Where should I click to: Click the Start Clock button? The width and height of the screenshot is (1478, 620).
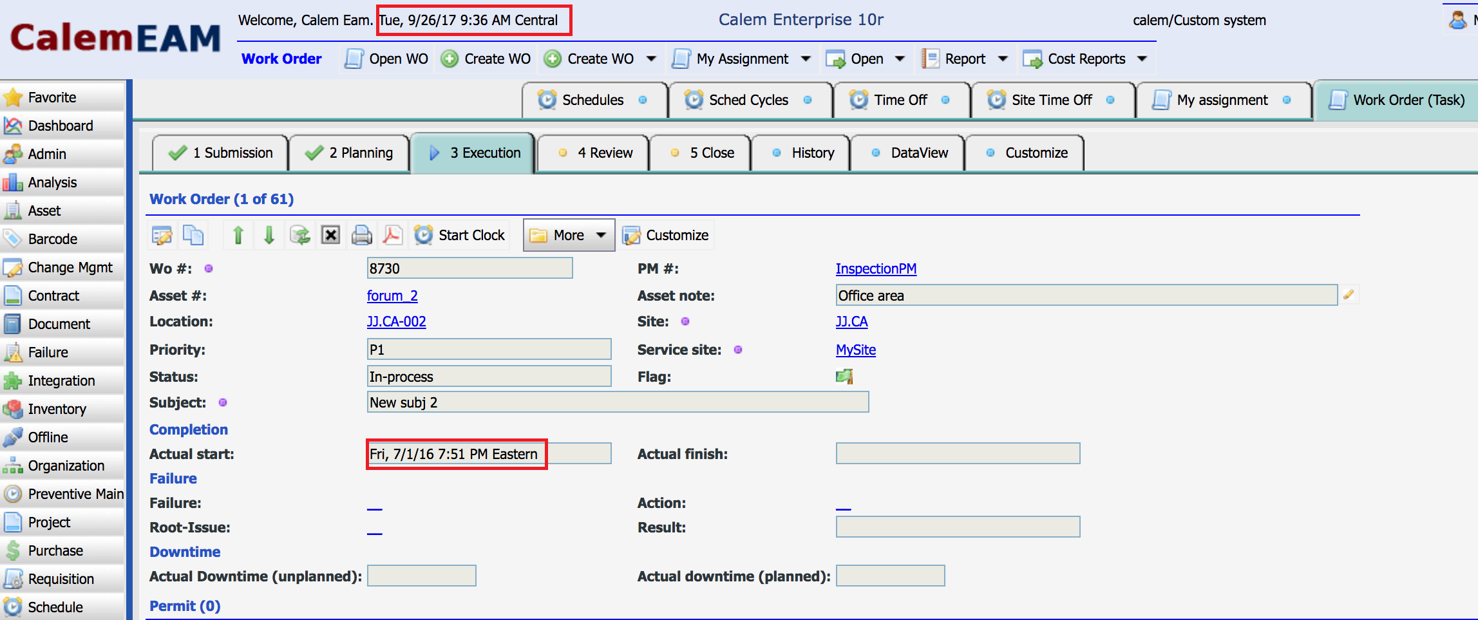tap(460, 235)
